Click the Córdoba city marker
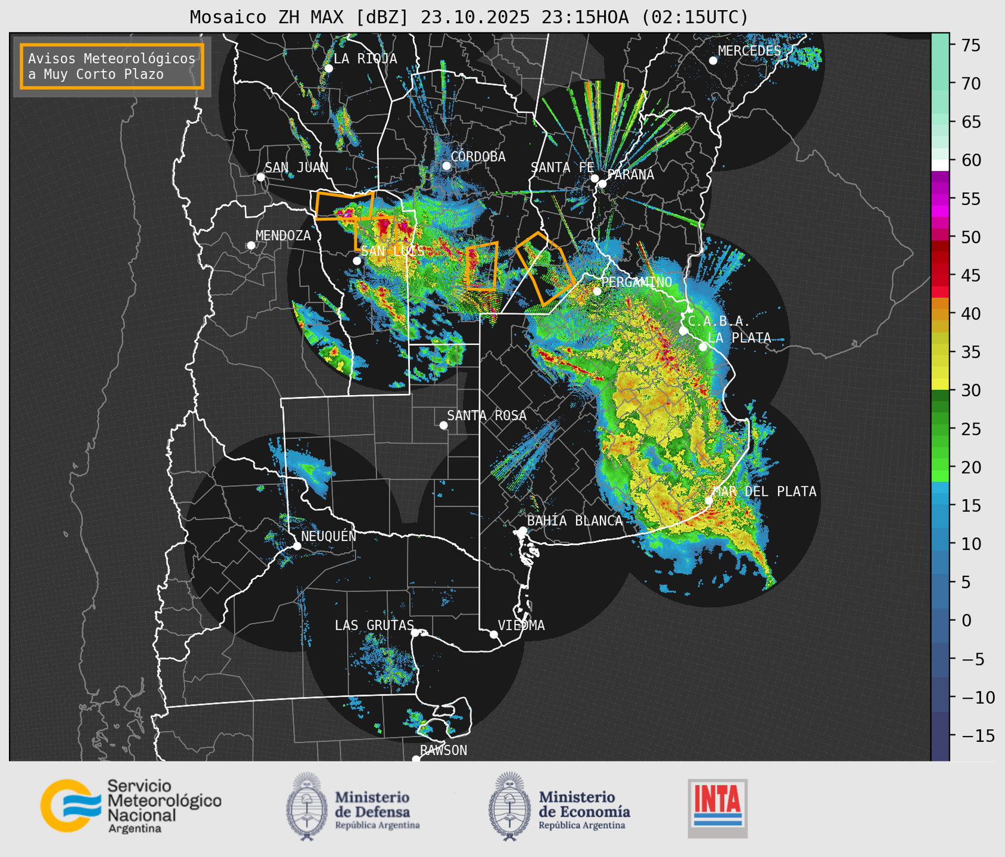This screenshot has width=1005, height=857. point(446,166)
